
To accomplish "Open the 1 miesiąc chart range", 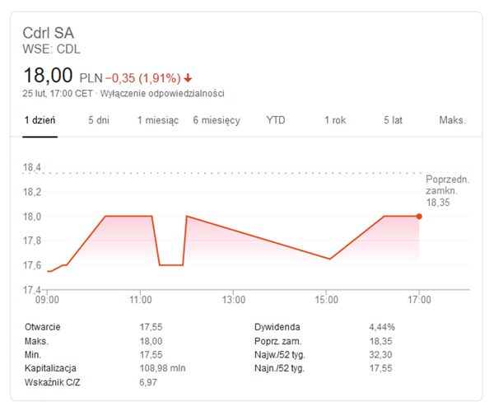I will tap(158, 120).
